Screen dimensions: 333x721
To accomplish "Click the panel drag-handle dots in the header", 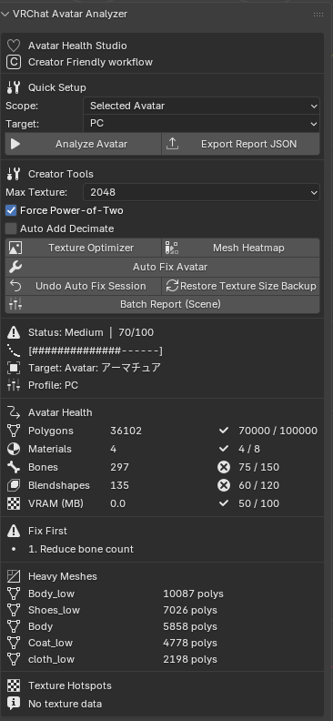I will click(318, 15).
